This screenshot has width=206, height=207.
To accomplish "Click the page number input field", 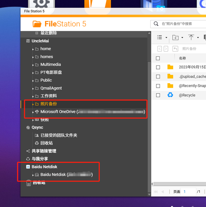I will tap(188, 192).
